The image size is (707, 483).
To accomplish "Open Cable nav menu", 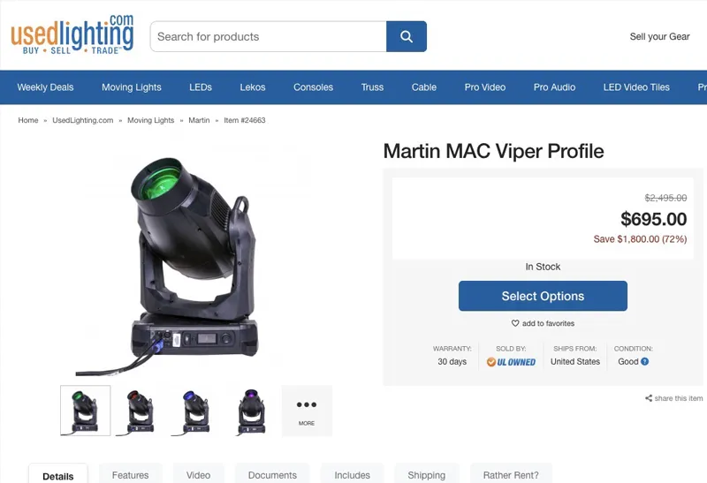I will (424, 87).
